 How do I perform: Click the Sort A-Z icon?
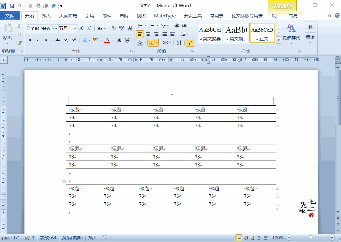pos(179,42)
